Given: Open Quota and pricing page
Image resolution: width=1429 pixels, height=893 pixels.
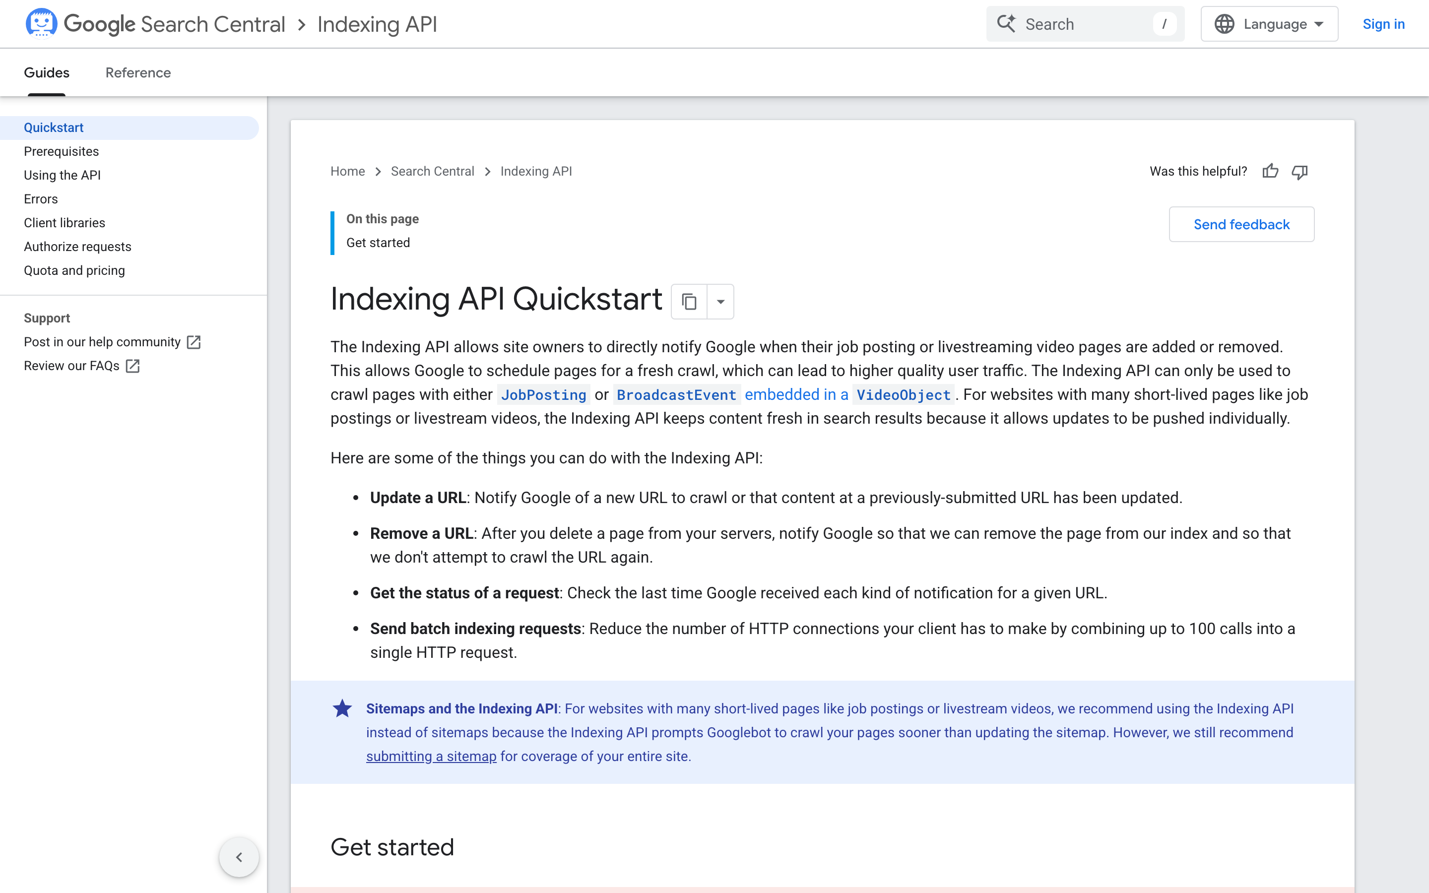Looking at the screenshot, I should click(x=74, y=270).
